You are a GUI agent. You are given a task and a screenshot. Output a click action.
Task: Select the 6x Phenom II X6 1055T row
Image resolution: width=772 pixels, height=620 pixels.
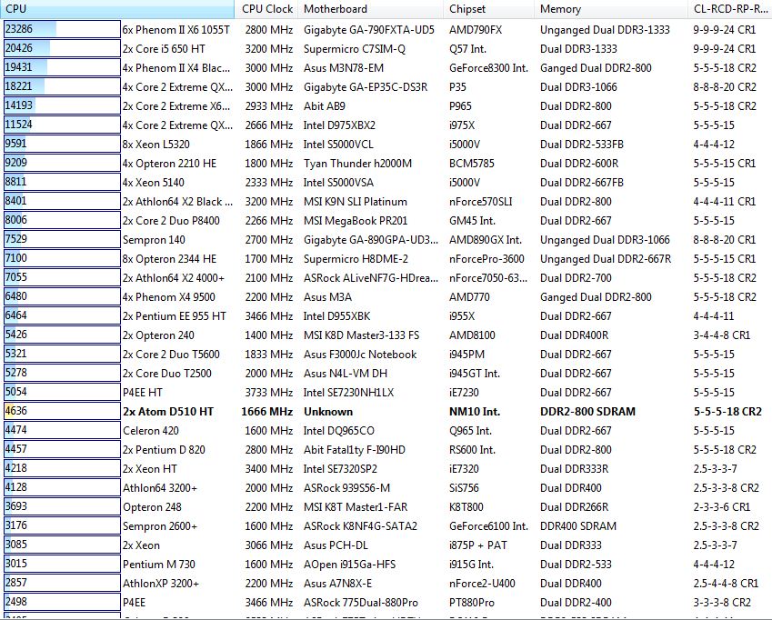386,29
